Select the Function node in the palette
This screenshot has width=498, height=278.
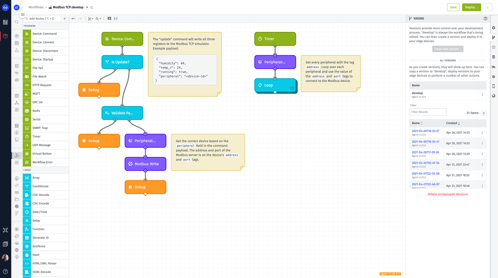click(x=46, y=229)
